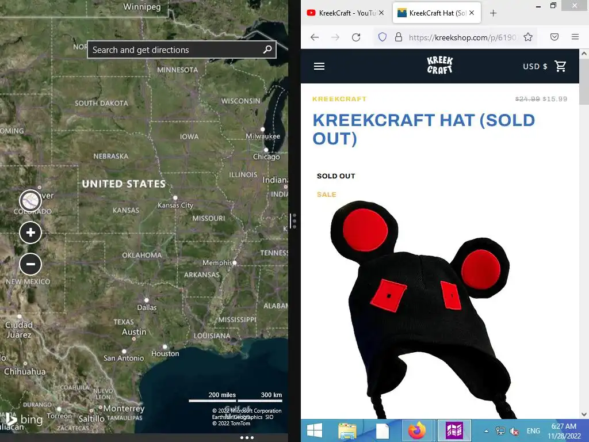View site security padlock info
Screen dimensions: 589x442
pyautogui.click(x=399, y=37)
